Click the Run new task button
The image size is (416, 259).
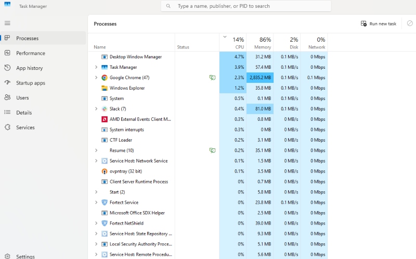pos(379,23)
